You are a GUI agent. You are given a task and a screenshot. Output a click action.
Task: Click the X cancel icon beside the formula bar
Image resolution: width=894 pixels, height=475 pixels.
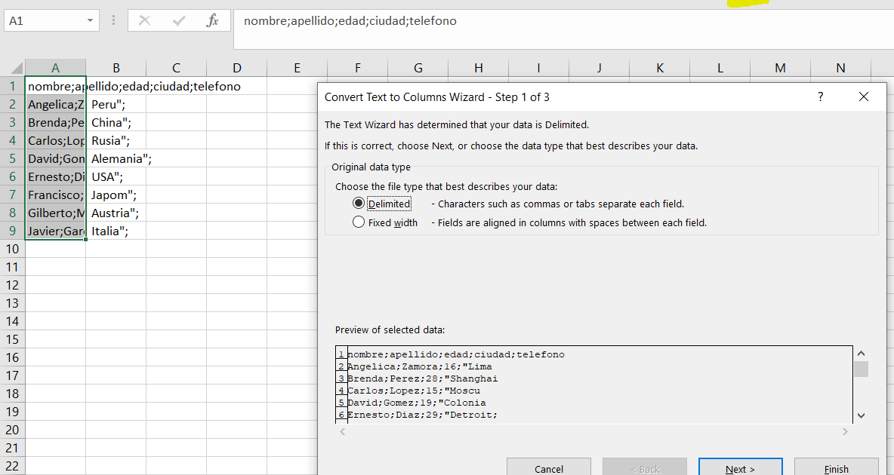(143, 21)
